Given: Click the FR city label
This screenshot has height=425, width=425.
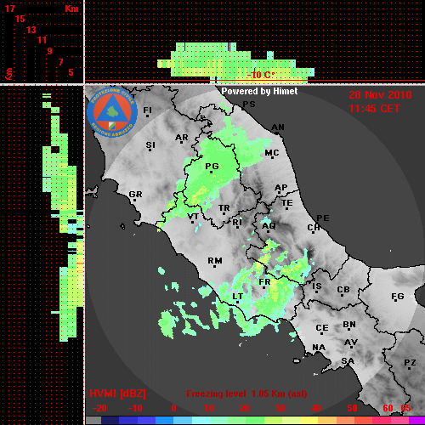Looking at the screenshot, I should pyautogui.click(x=264, y=282).
